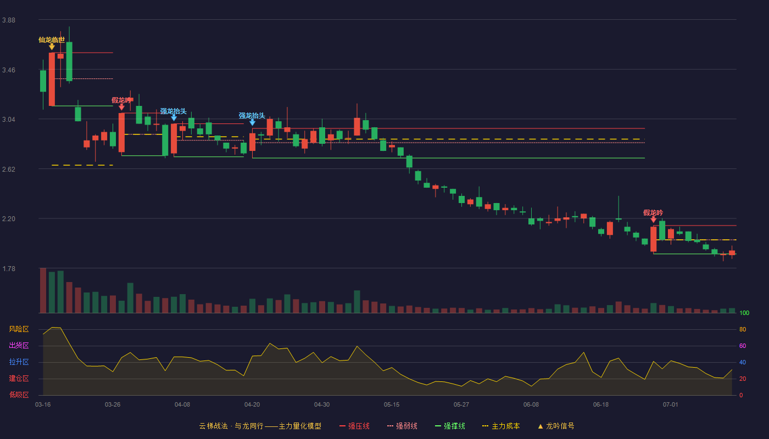
Task: Click the 06-08 date label
Action: [x=531, y=404]
